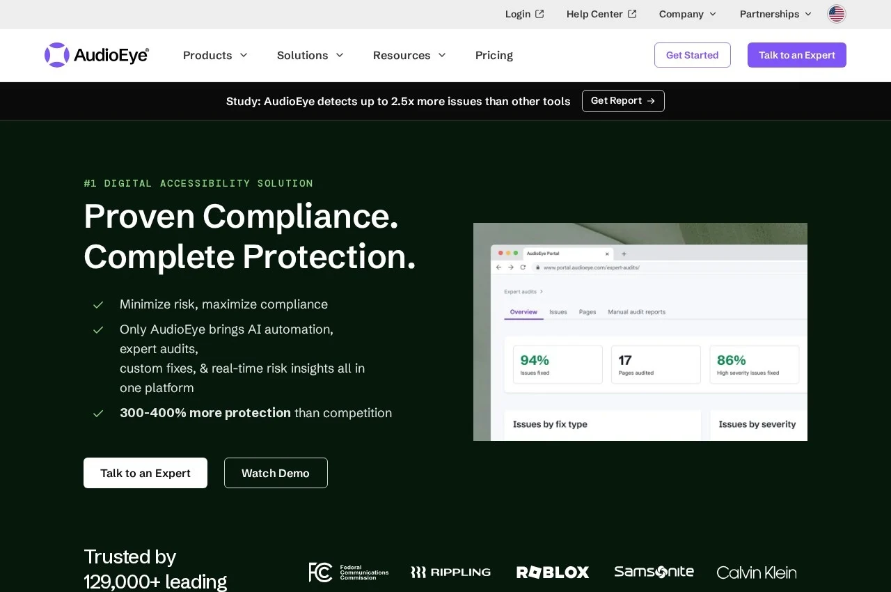Image resolution: width=891 pixels, height=592 pixels.
Task: Click the AudioEye Portal preview image
Action: tap(640, 332)
